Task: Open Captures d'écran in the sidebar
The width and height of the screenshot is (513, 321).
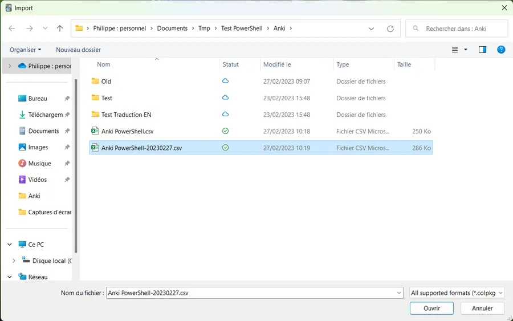Action: 45,212
